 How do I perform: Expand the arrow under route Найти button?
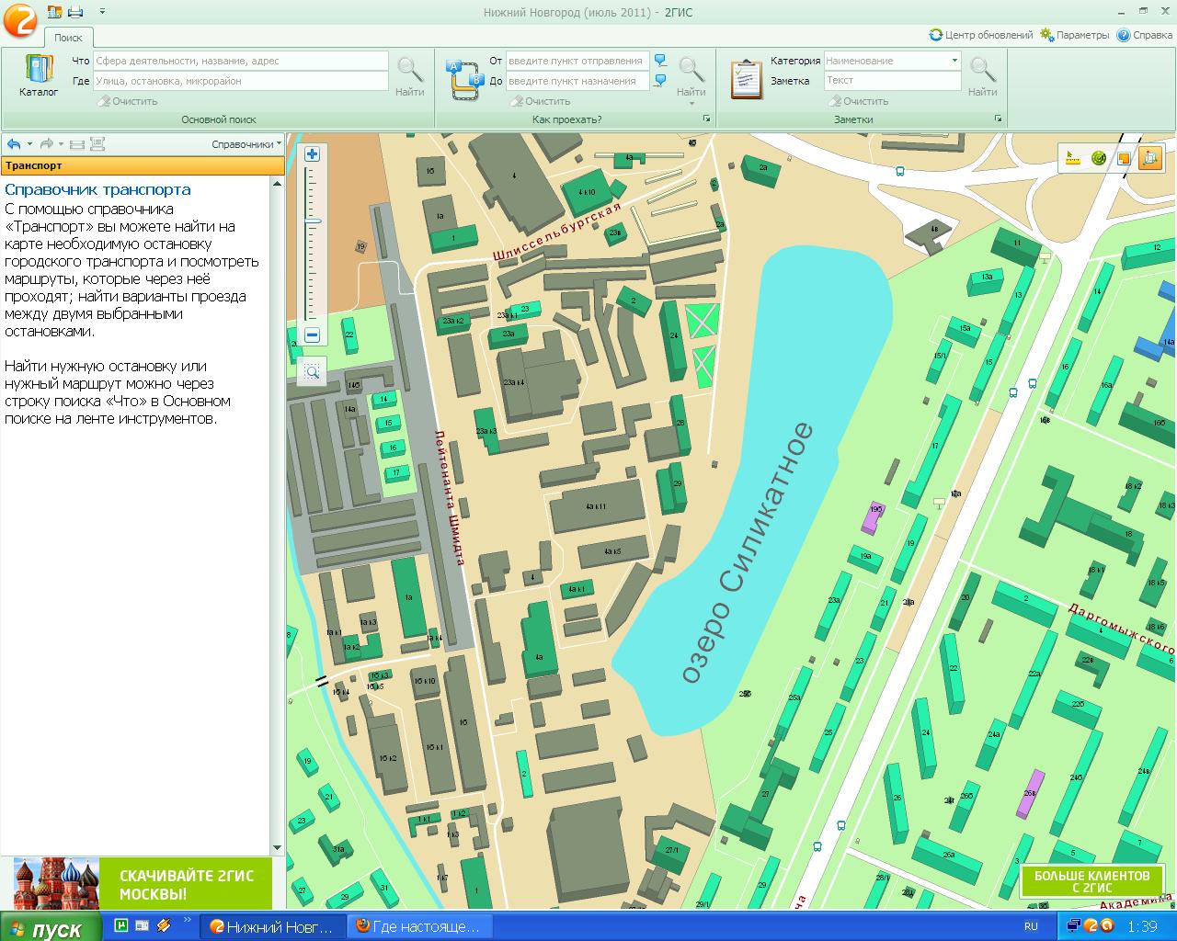coord(691,103)
